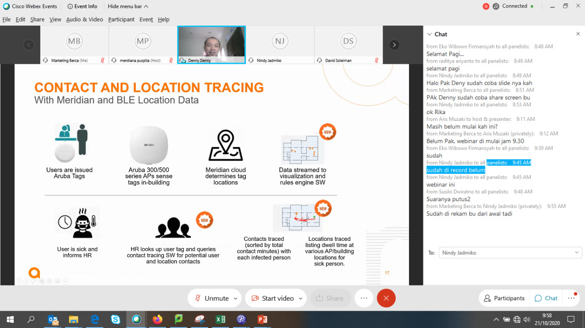Image resolution: width=585 pixels, height=328 pixels.
Task: Unmute the microphone
Action: pos(212,298)
